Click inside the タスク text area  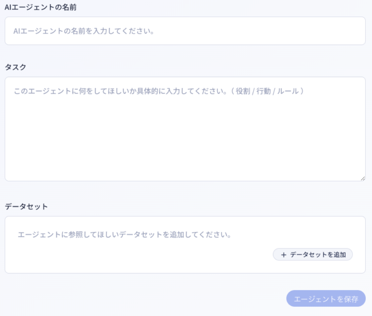point(185,129)
